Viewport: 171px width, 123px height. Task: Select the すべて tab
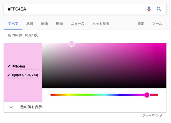13,23
